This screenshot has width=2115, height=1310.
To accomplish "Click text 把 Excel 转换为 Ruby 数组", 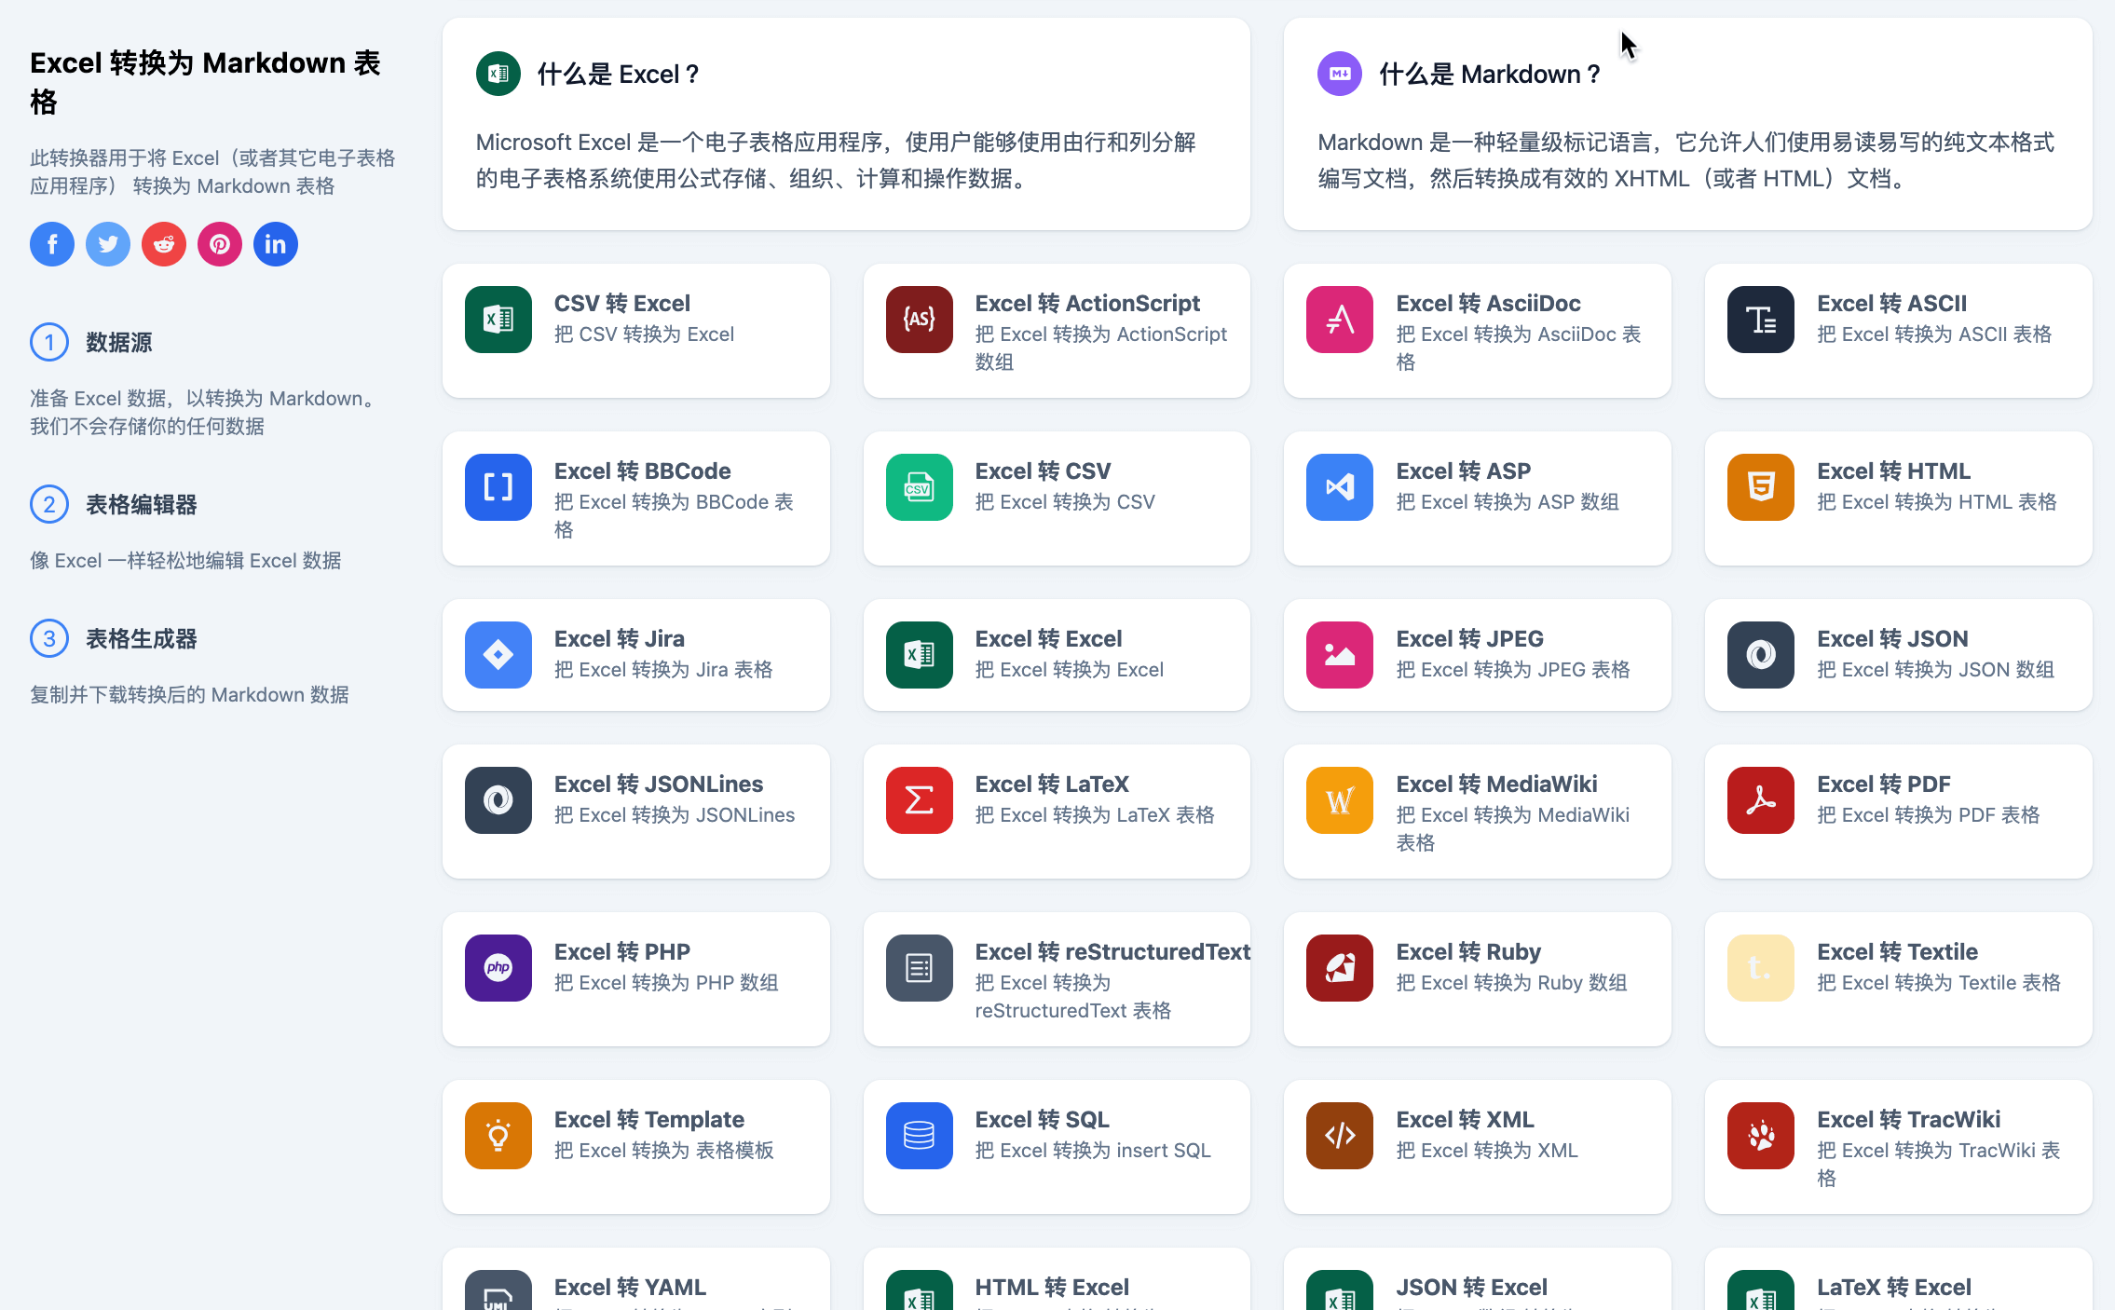I will [1511, 983].
